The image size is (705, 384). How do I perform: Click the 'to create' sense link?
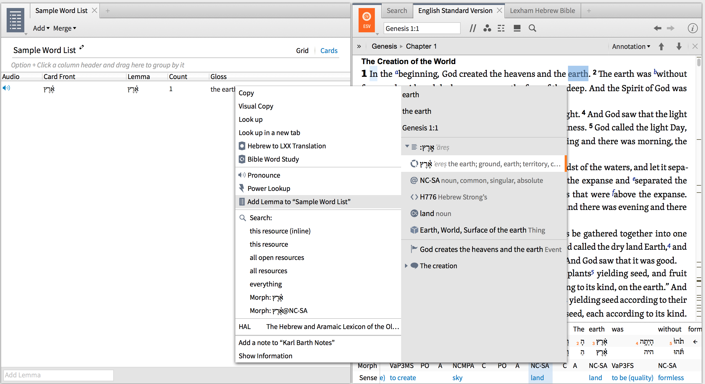point(403,378)
